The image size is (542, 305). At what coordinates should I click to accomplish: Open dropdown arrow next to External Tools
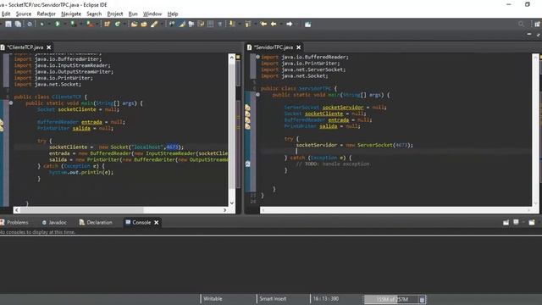pyautogui.click(x=97, y=24)
